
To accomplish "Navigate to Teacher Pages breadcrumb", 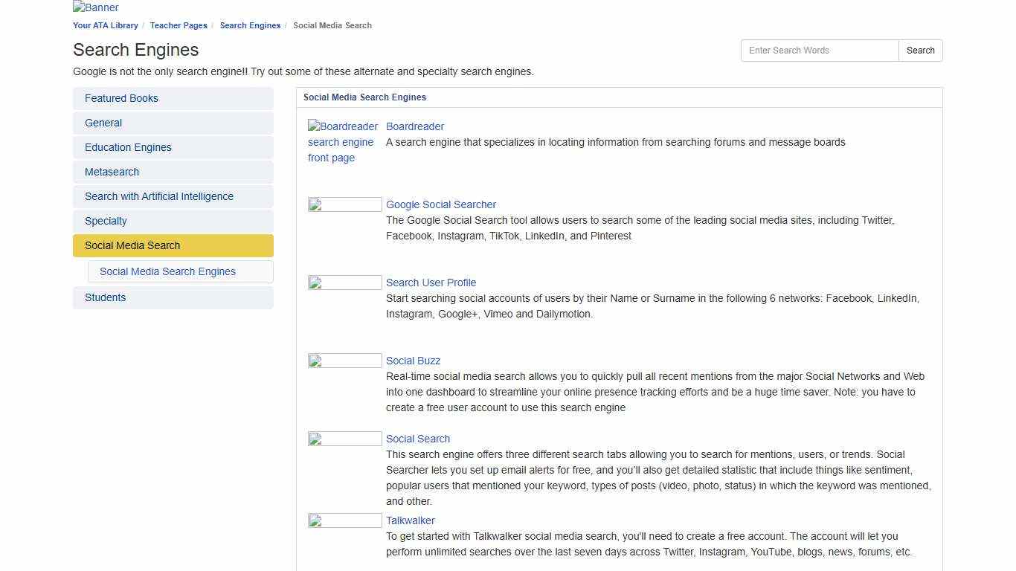I will pyautogui.click(x=179, y=25).
